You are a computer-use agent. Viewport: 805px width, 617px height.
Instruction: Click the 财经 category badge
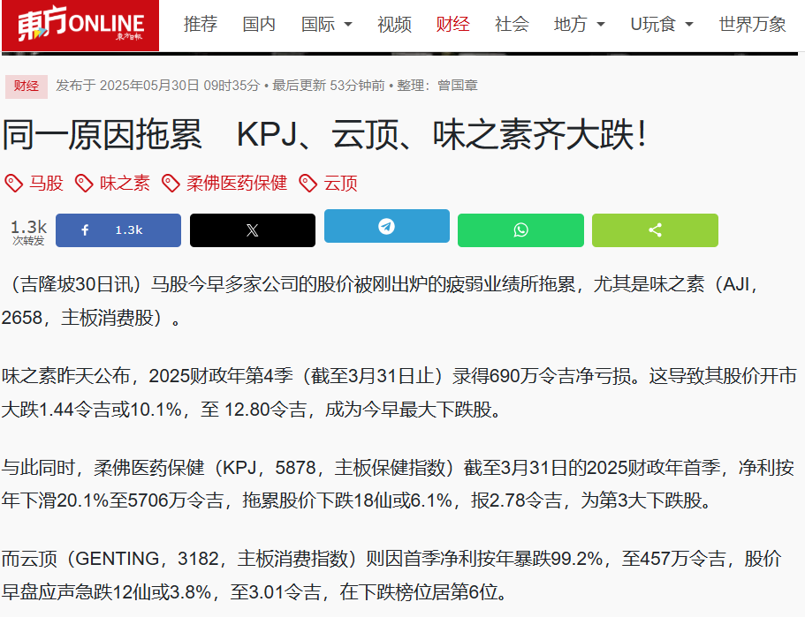click(x=27, y=87)
